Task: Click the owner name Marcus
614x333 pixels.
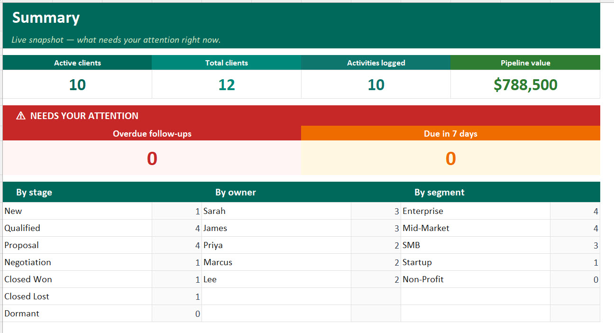Action: point(218,262)
